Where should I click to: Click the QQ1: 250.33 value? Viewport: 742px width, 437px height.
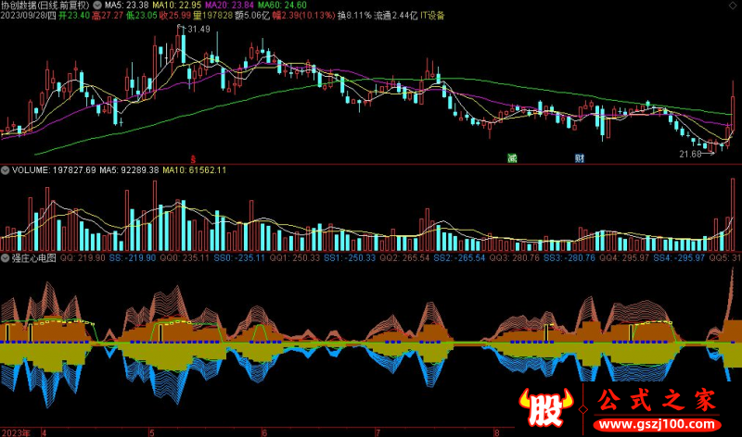(x=295, y=258)
